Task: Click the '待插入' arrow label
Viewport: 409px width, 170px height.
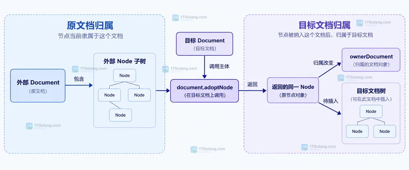Action: coord(330,101)
